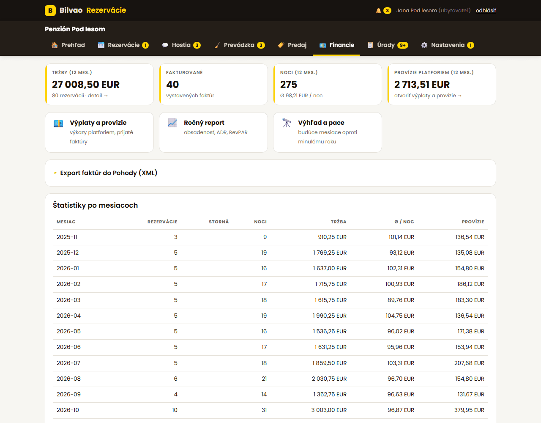Screen dimensions: 541x423
Task: Open the Nastavenia tab
Action: click(x=448, y=45)
